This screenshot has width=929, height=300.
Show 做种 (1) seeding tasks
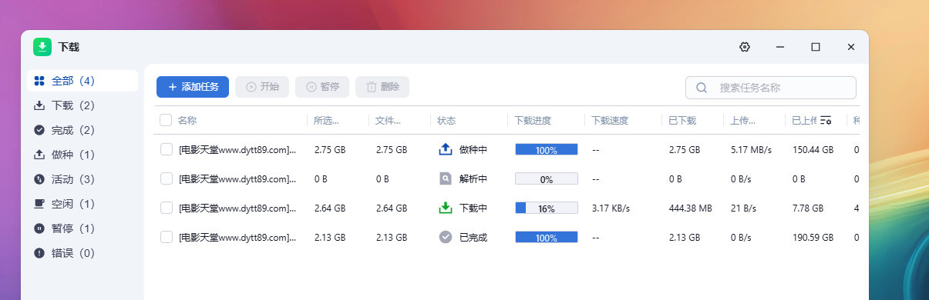pyautogui.click(x=82, y=155)
